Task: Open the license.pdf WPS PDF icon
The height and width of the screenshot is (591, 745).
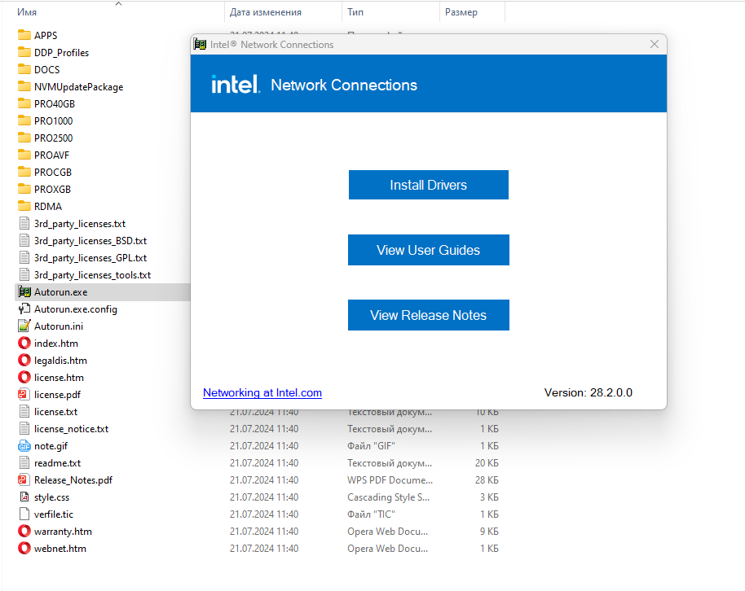Action: point(24,394)
